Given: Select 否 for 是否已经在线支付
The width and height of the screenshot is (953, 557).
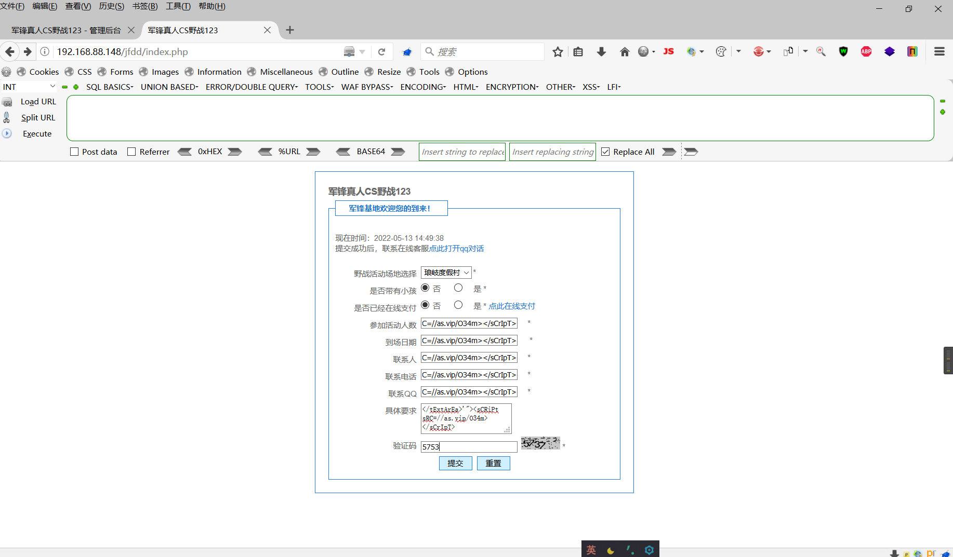Looking at the screenshot, I should (425, 305).
